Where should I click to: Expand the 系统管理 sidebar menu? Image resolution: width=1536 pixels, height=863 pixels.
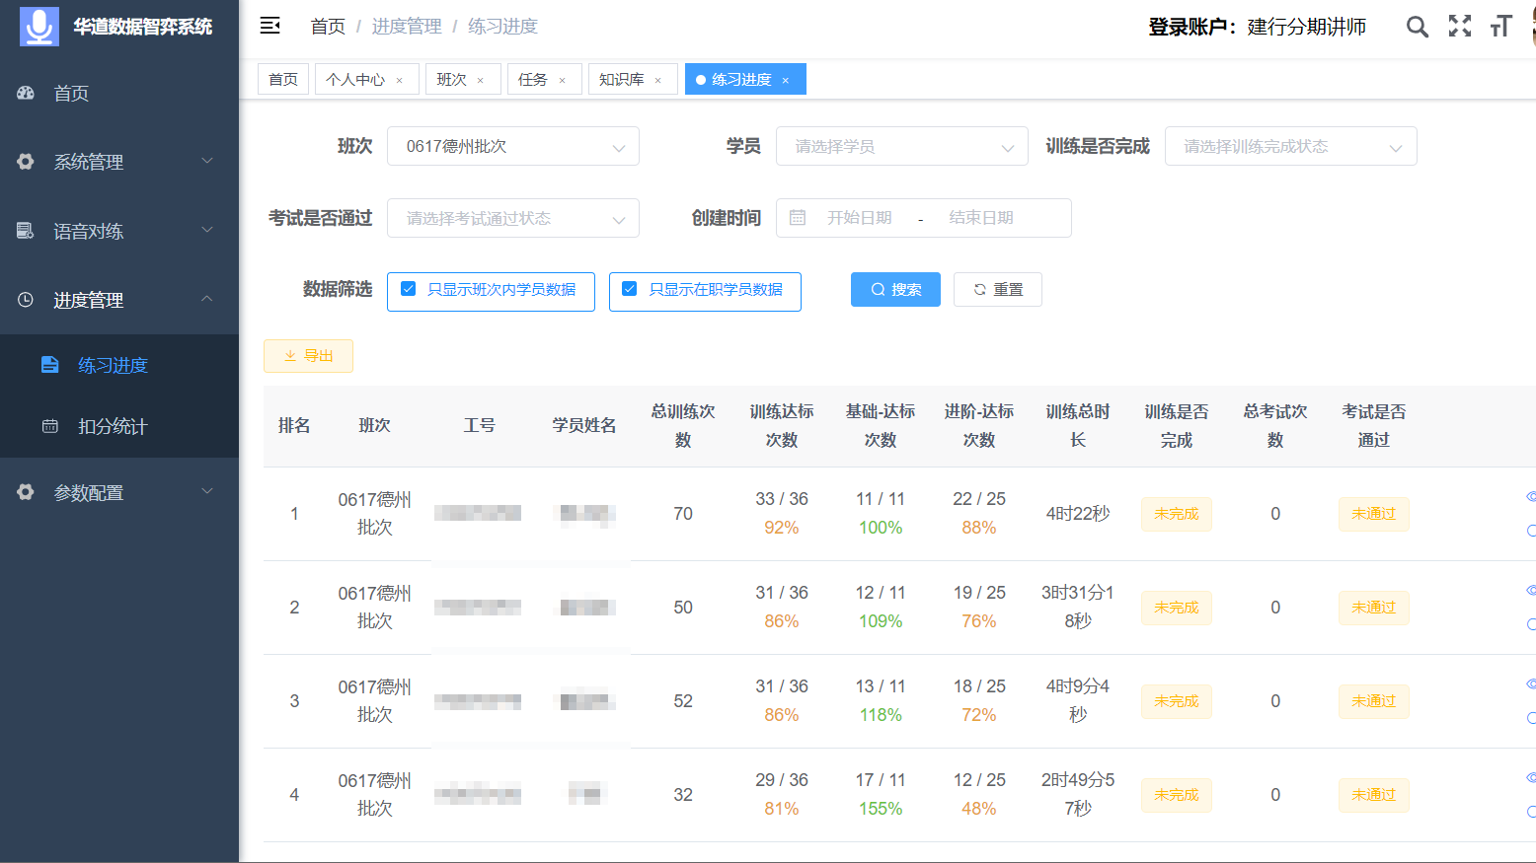tap(119, 162)
